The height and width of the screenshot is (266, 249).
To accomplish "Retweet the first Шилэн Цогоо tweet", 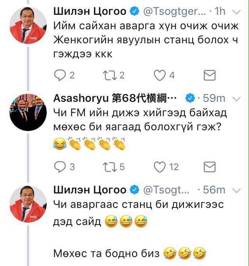I will (110, 75).
